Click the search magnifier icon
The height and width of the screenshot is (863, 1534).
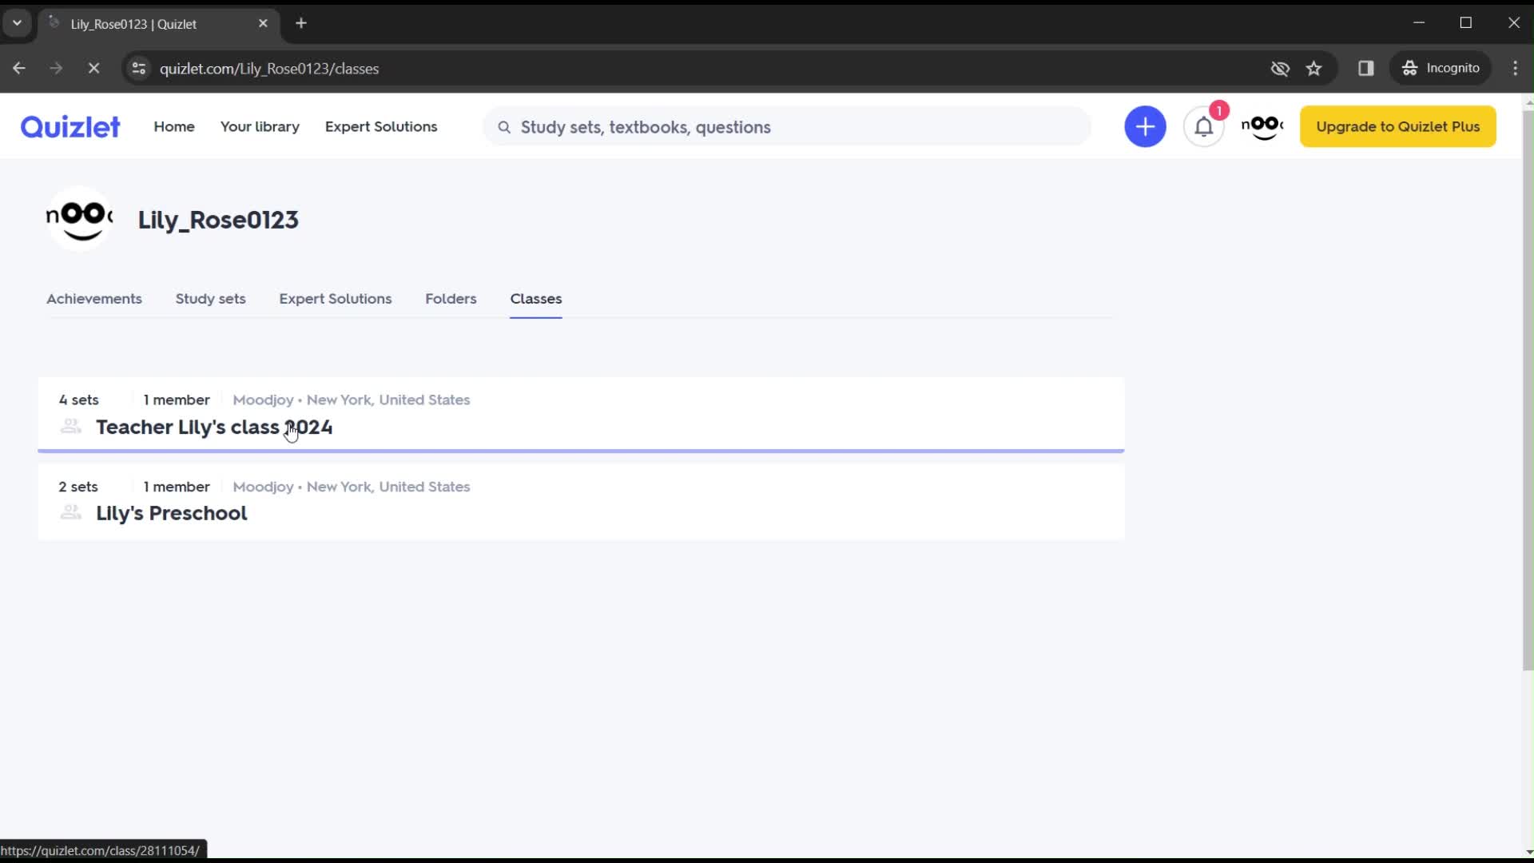(504, 127)
